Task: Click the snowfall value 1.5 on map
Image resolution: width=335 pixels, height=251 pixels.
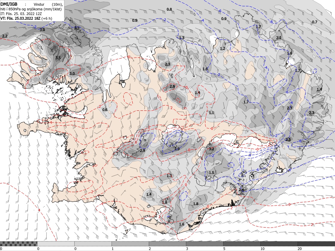Action: click(211, 173)
